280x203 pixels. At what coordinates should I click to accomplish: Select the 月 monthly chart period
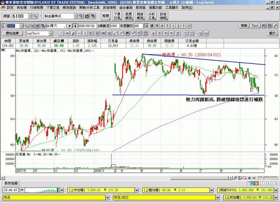coord(157,26)
